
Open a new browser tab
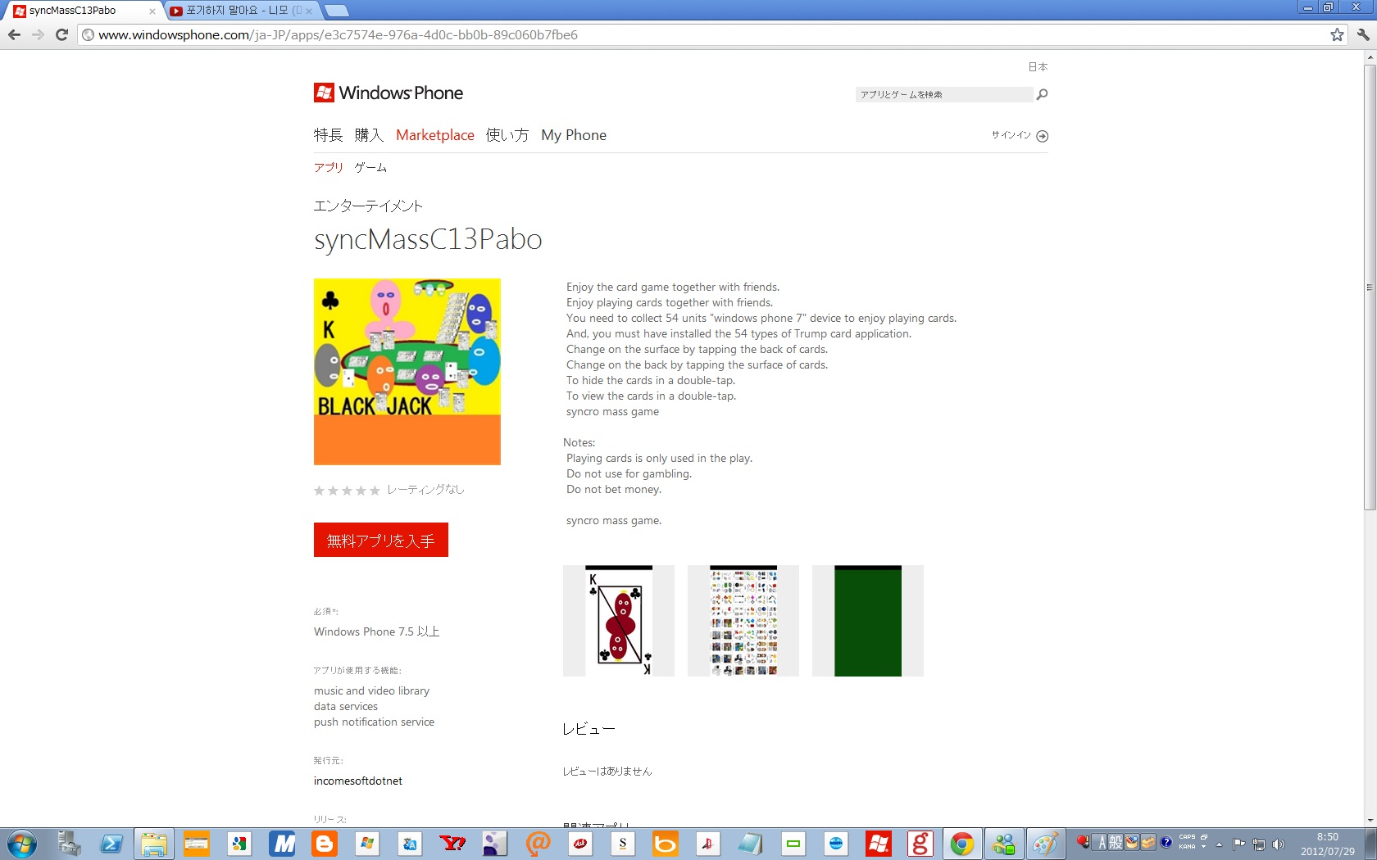(336, 11)
